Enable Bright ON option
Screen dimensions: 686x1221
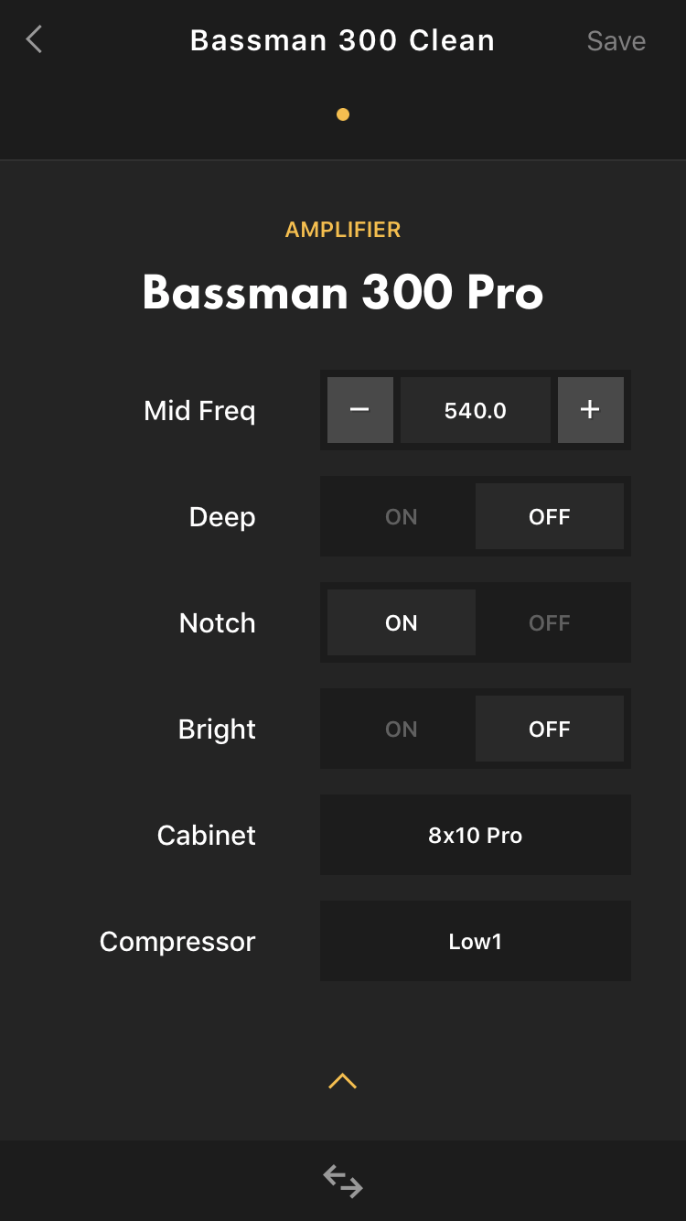402,729
